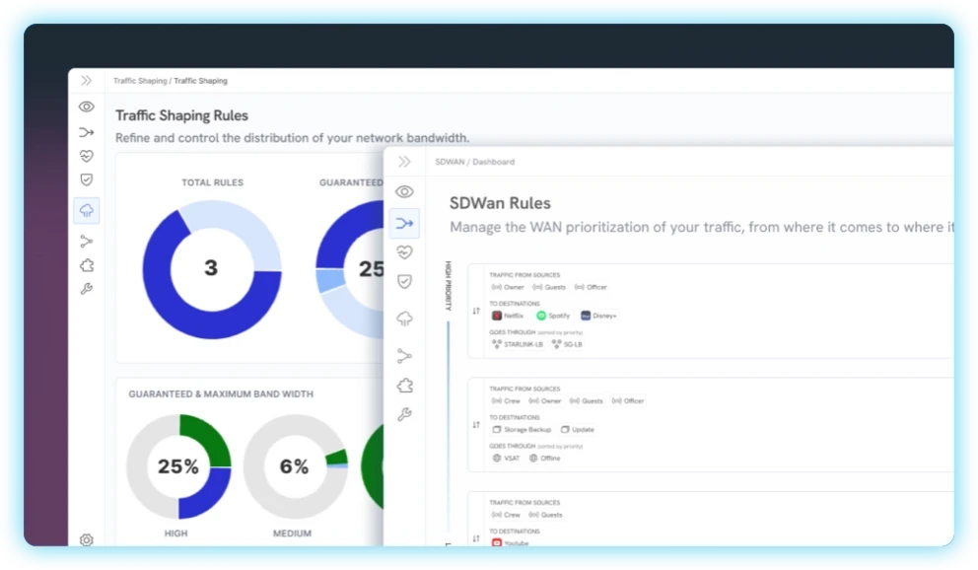Reorder the first SDWan rule with the sort arrows
Screen dimensions: 978x570
(x=476, y=311)
